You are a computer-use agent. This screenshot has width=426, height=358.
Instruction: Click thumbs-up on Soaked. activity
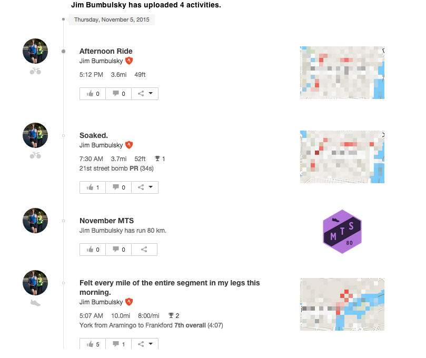pyautogui.click(x=93, y=187)
